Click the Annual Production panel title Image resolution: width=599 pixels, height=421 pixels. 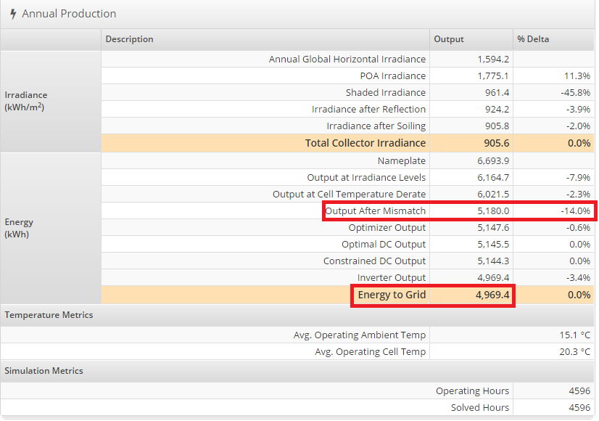point(69,14)
